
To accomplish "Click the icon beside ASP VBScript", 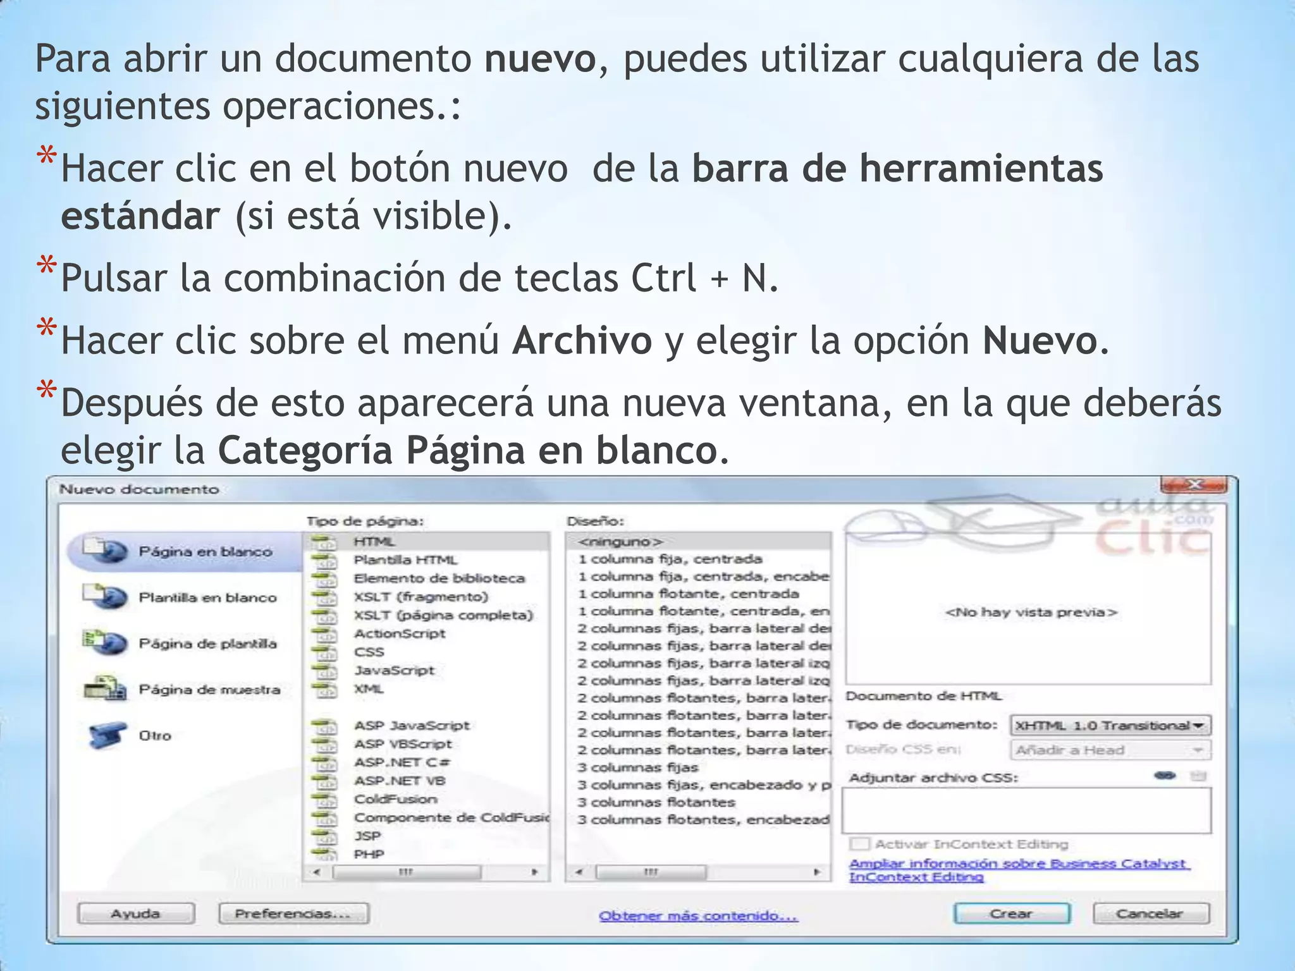I will point(324,745).
